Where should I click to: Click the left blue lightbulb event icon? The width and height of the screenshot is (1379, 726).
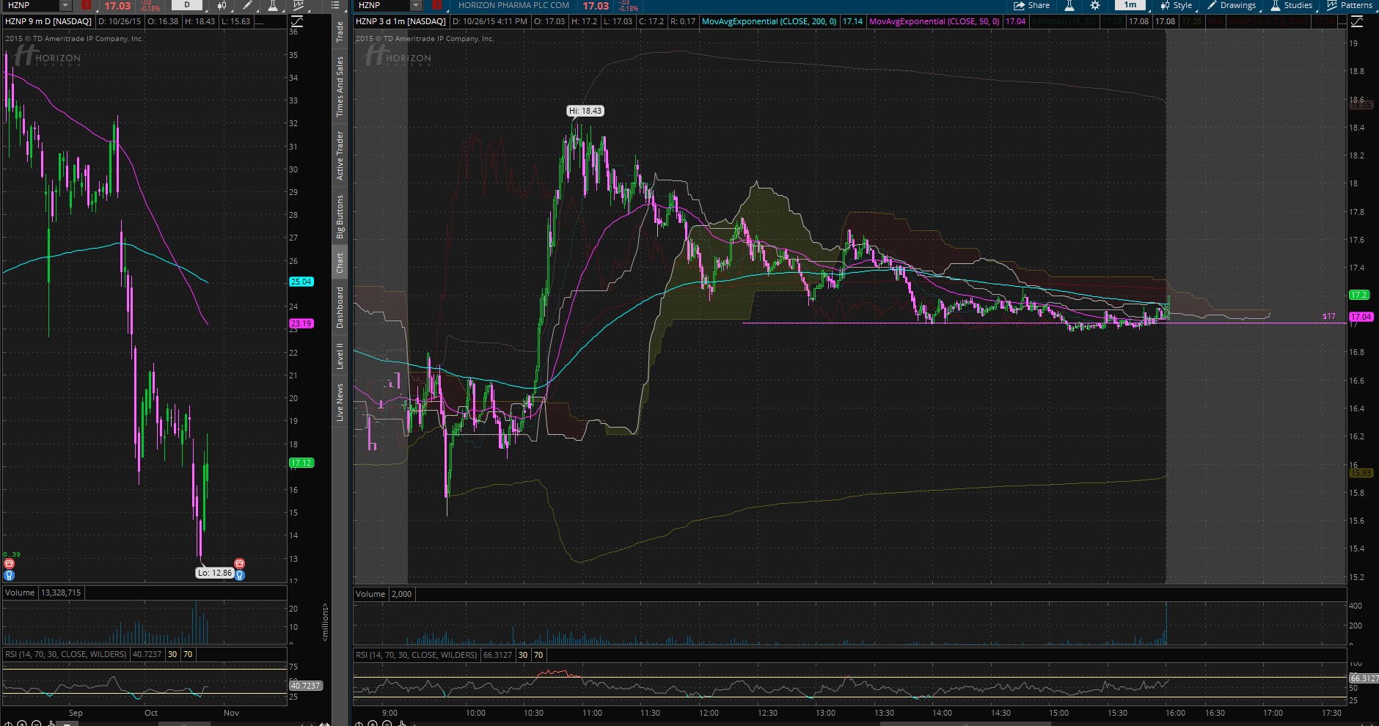pyautogui.click(x=10, y=576)
